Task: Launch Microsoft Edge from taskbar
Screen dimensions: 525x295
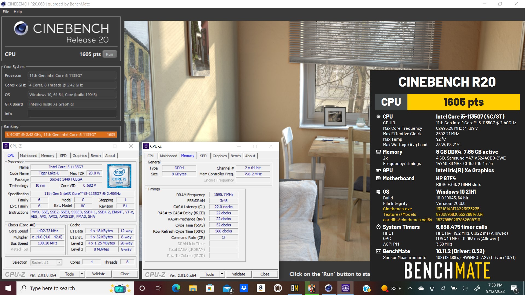Action: click(176, 288)
